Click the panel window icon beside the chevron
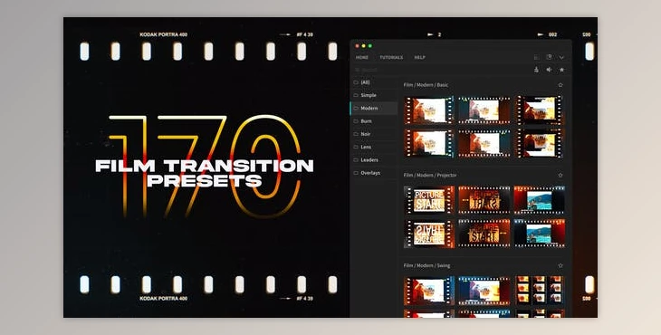The image size is (661, 335). (x=549, y=57)
